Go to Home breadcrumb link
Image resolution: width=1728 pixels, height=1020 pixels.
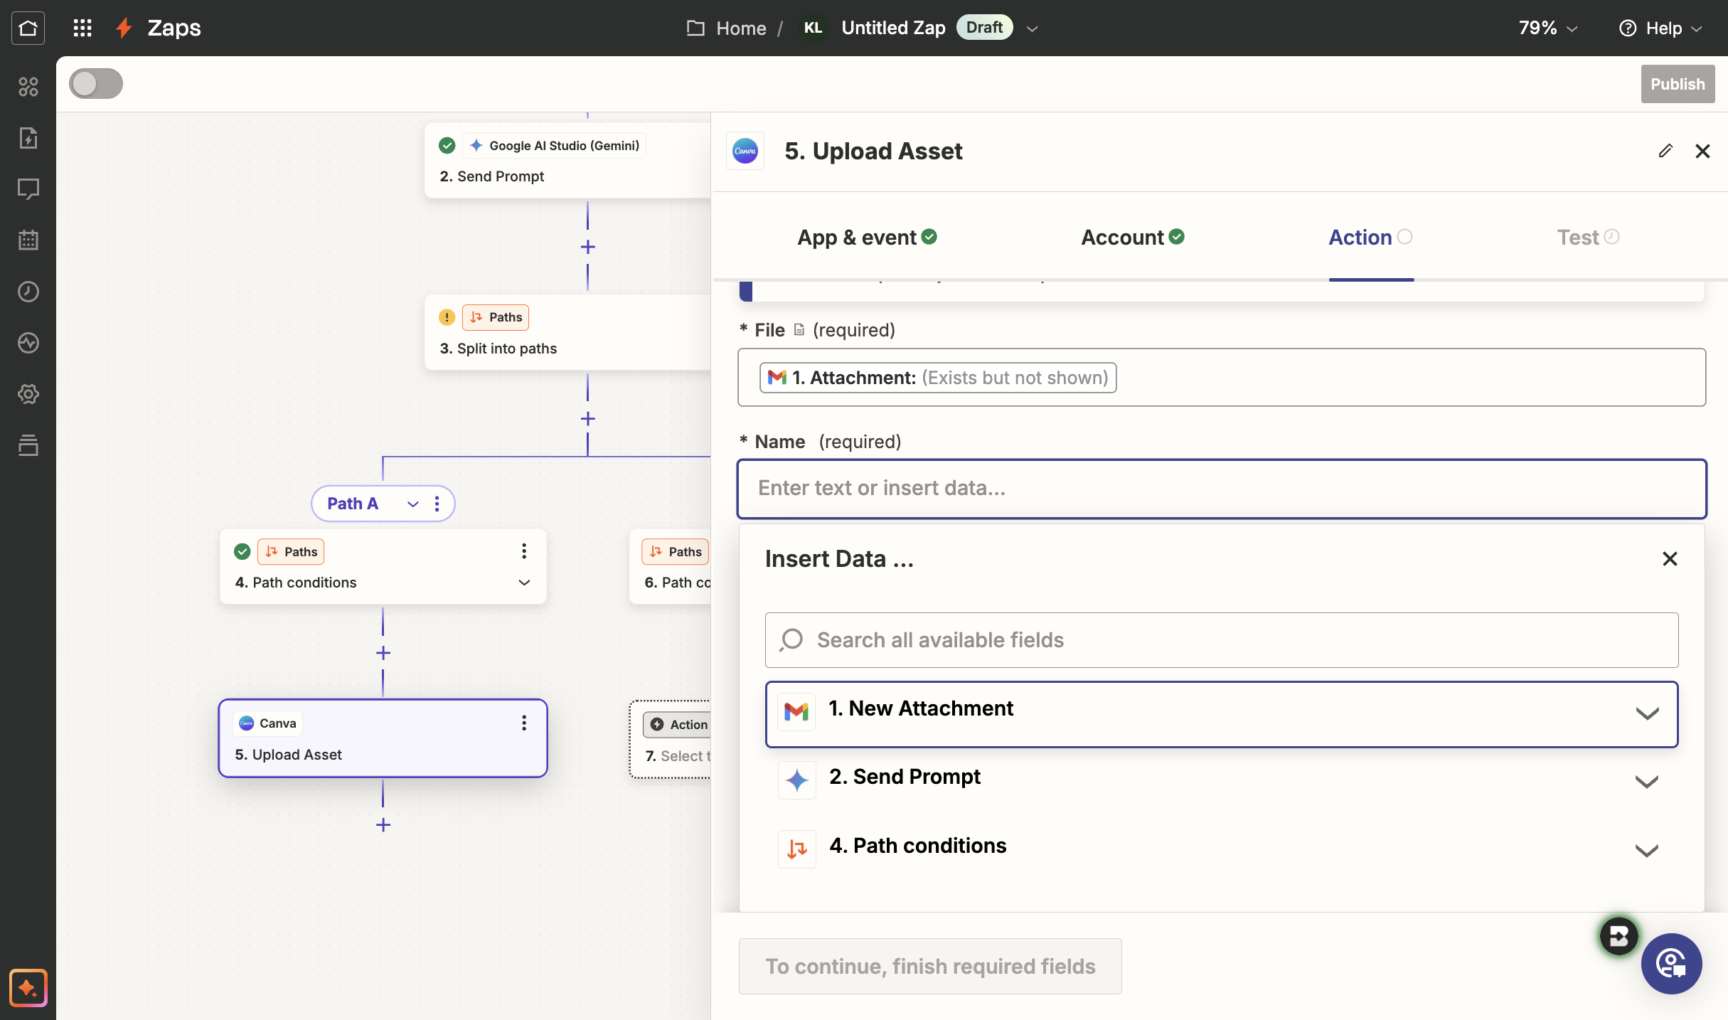[741, 28]
